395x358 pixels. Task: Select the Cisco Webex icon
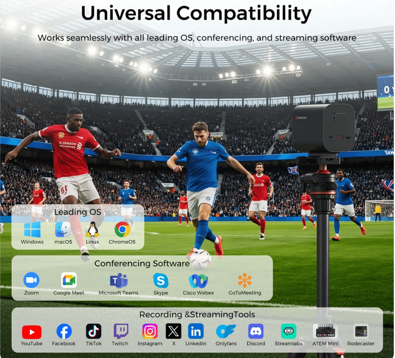point(198,281)
